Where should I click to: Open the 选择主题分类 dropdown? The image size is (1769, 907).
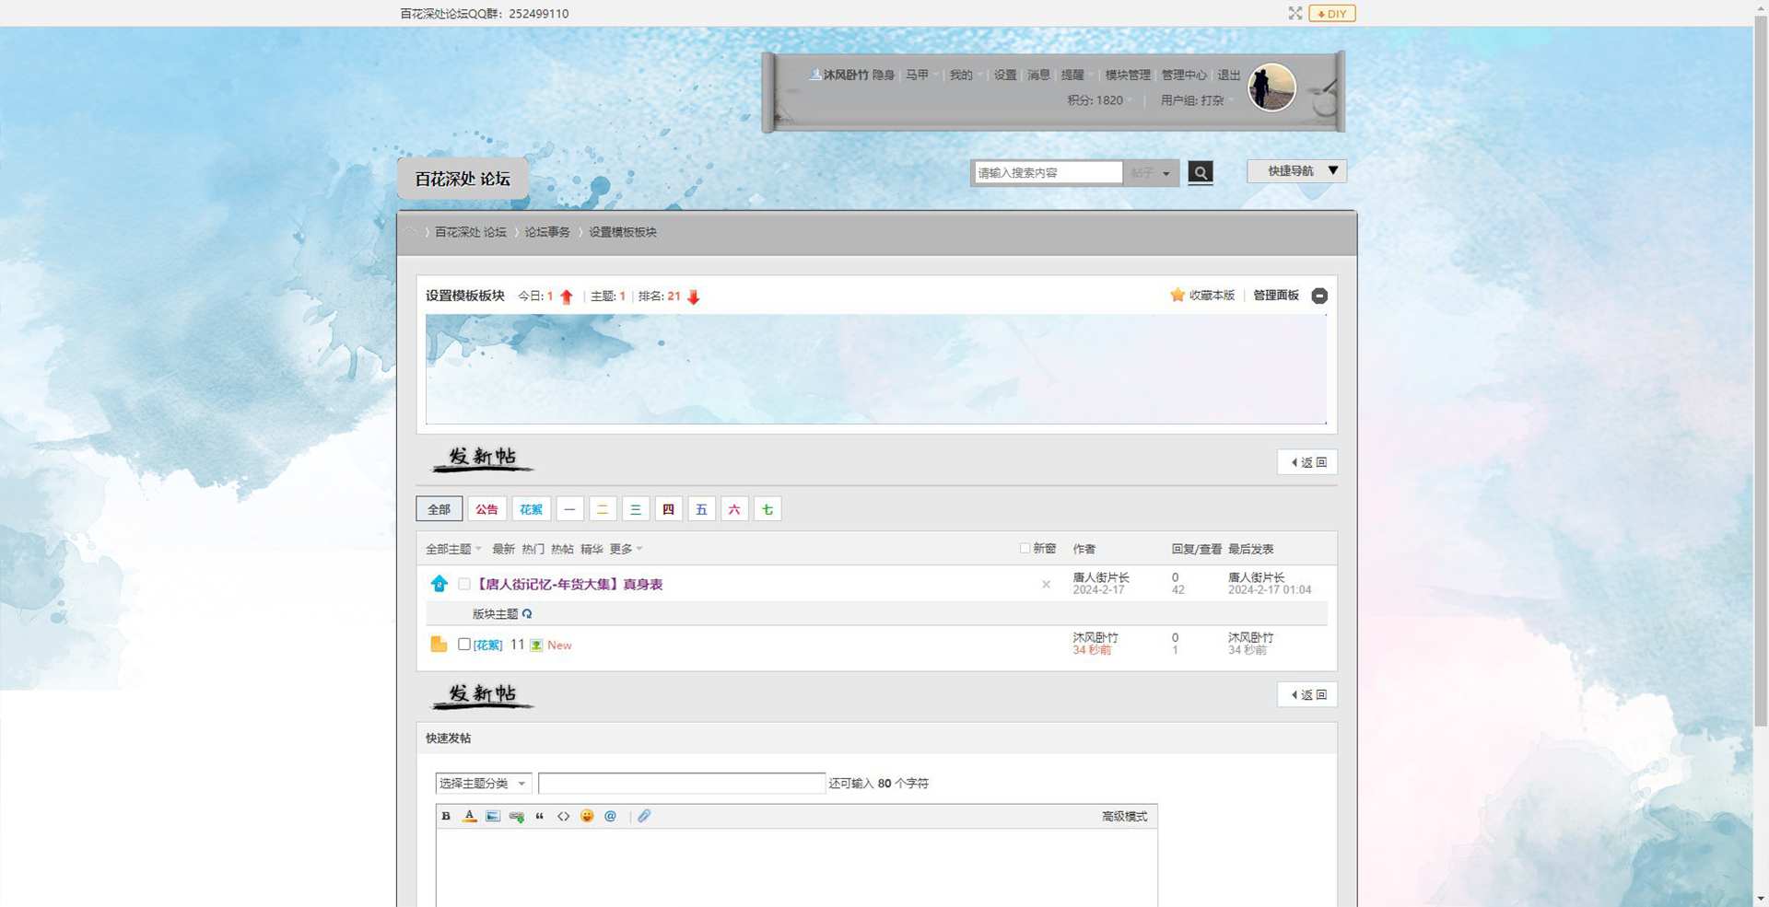click(483, 784)
